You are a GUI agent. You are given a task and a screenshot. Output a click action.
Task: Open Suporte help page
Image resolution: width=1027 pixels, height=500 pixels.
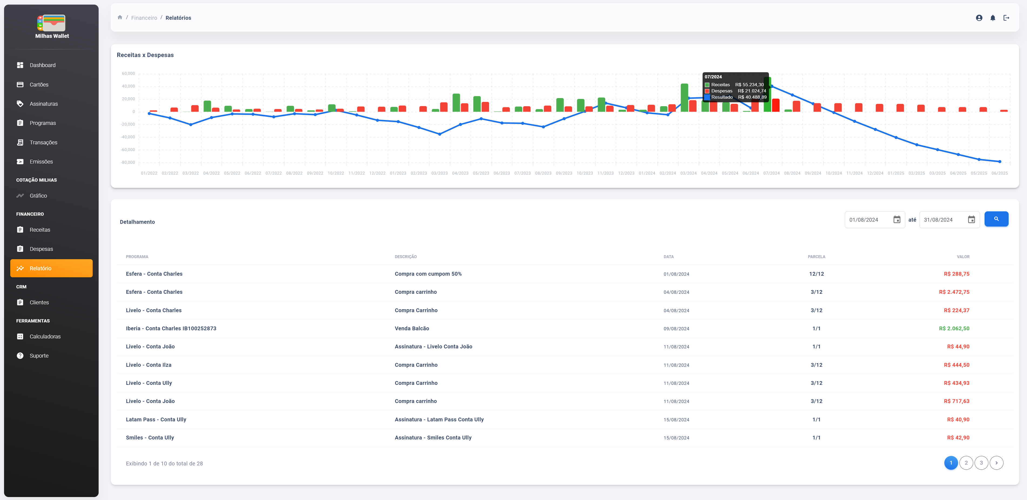pyautogui.click(x=39, y=356)
